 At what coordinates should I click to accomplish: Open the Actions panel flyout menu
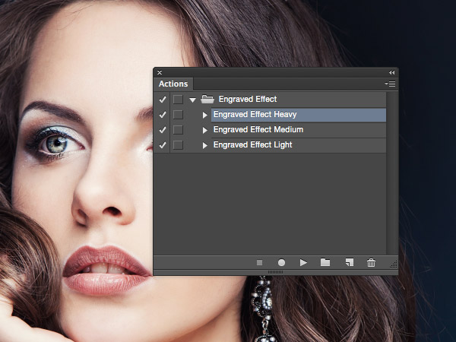coord(390,84)
